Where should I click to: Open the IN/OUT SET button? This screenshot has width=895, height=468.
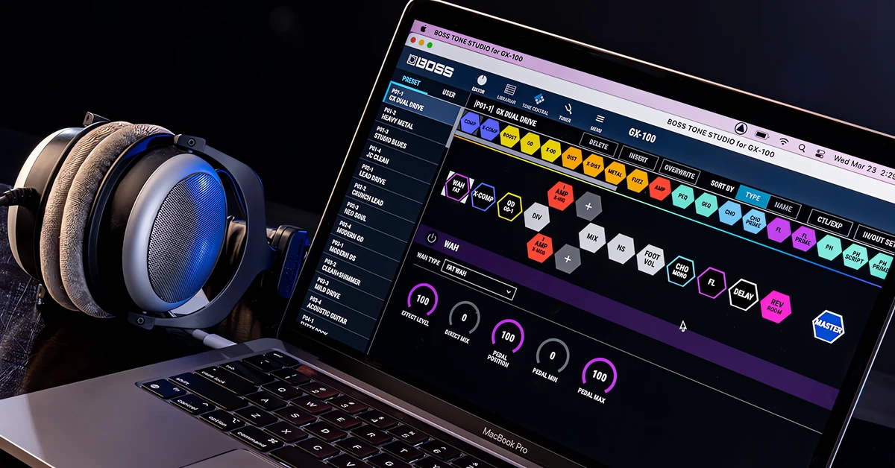(876, 238)
